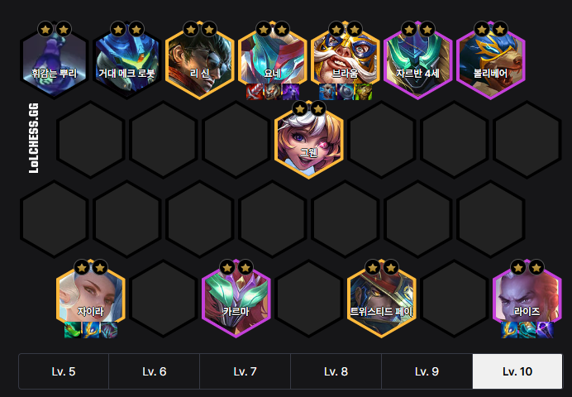The height and width of the screenshot is (397, 572).
Task: Select the 볼리베어 champion hexagon
Action: coord(491,60)
